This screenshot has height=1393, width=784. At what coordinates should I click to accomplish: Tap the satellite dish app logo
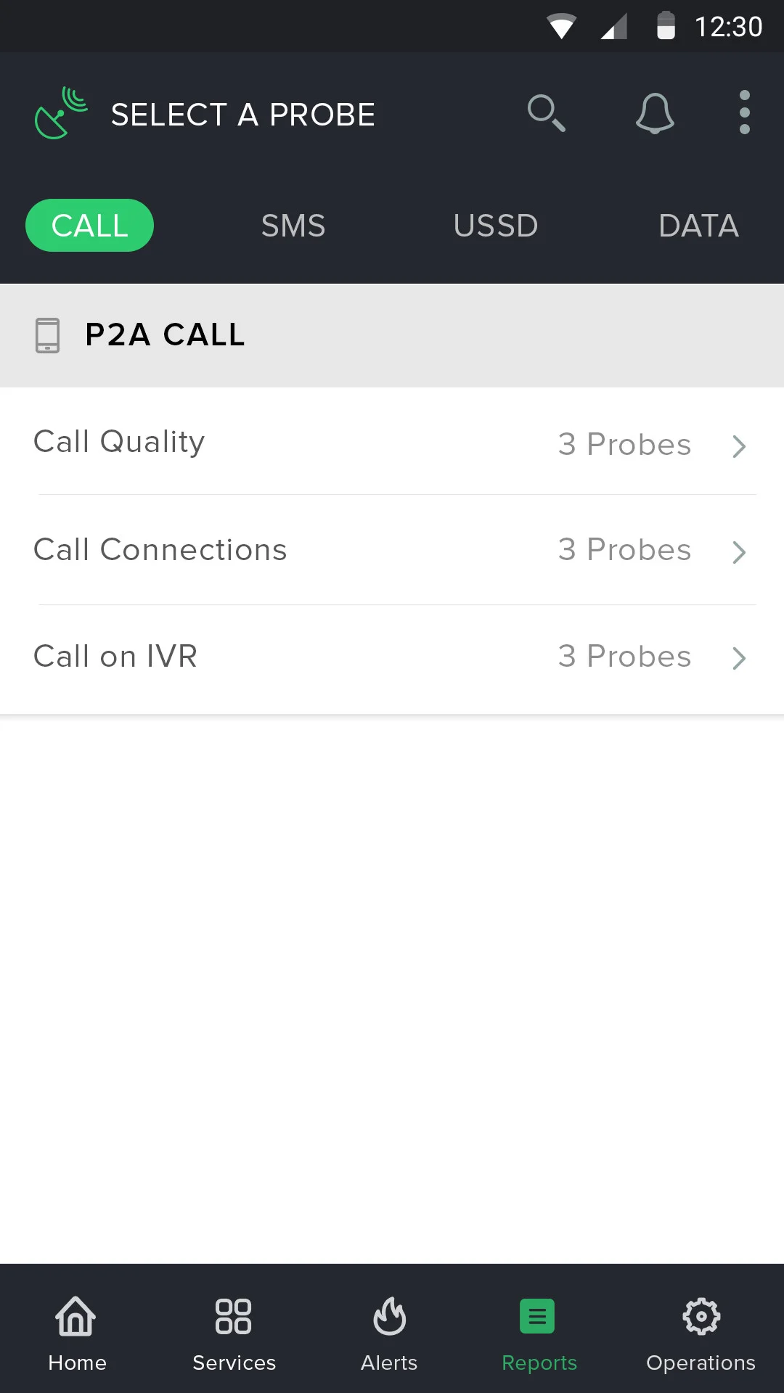(61, 112)
